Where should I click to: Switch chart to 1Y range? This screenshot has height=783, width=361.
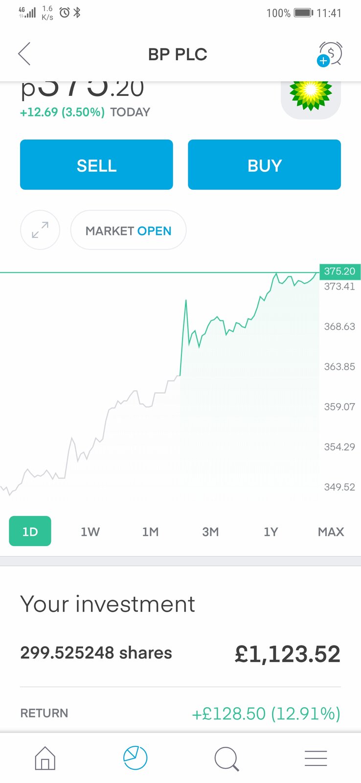pyautogui.click(x=271, y=531)
